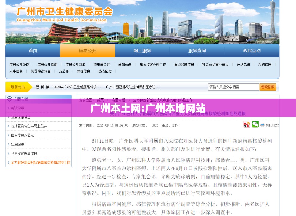
Task: Open 热点回应 link
Action: pyautogui.click(x=105, y=71)
